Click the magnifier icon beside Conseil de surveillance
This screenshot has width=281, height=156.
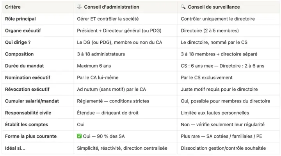coord(183,7)
